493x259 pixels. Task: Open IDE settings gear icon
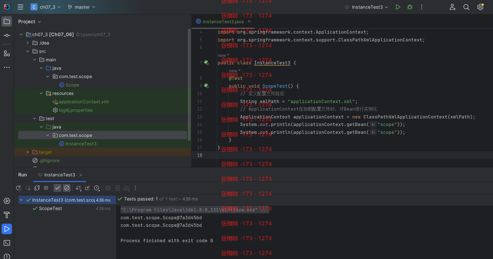pyautogui.click(x=480, y=7)
